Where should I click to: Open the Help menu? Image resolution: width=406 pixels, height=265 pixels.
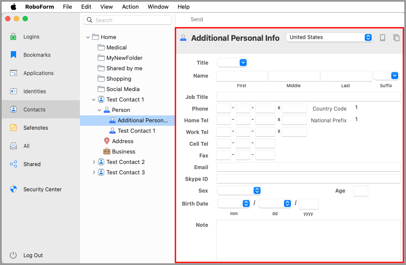184,7
